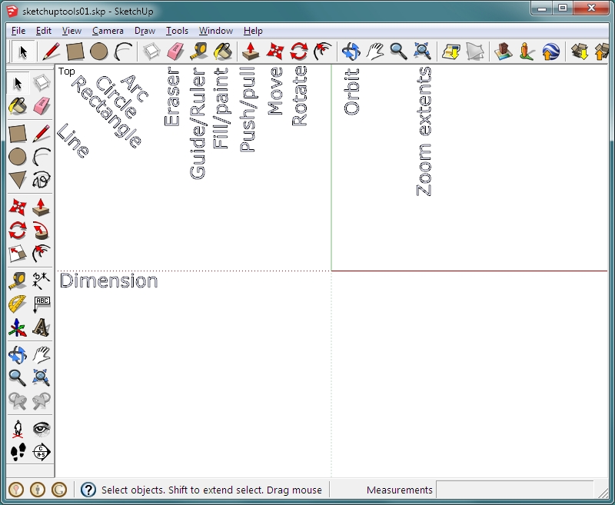Click the Measurements input box
The image size is (615, 505).
tap(514, 490)
